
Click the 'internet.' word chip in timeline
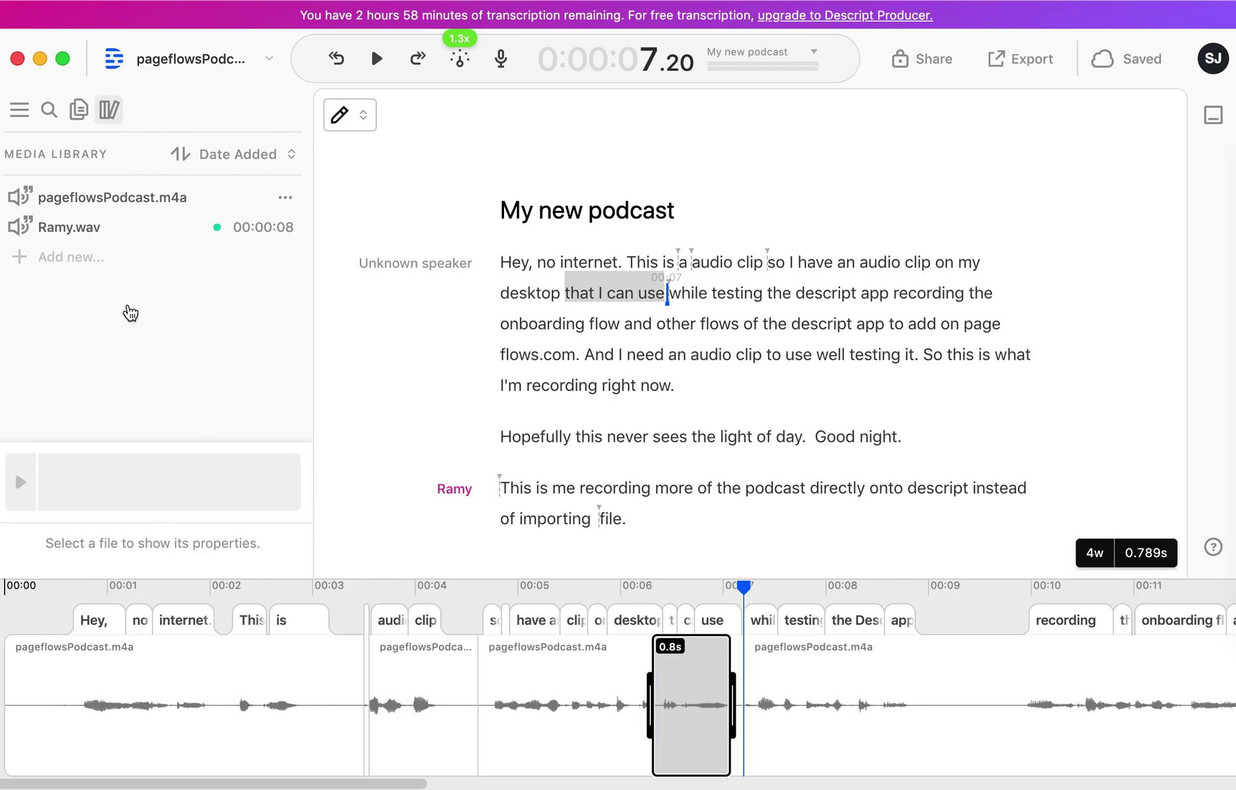click(185, 620)
